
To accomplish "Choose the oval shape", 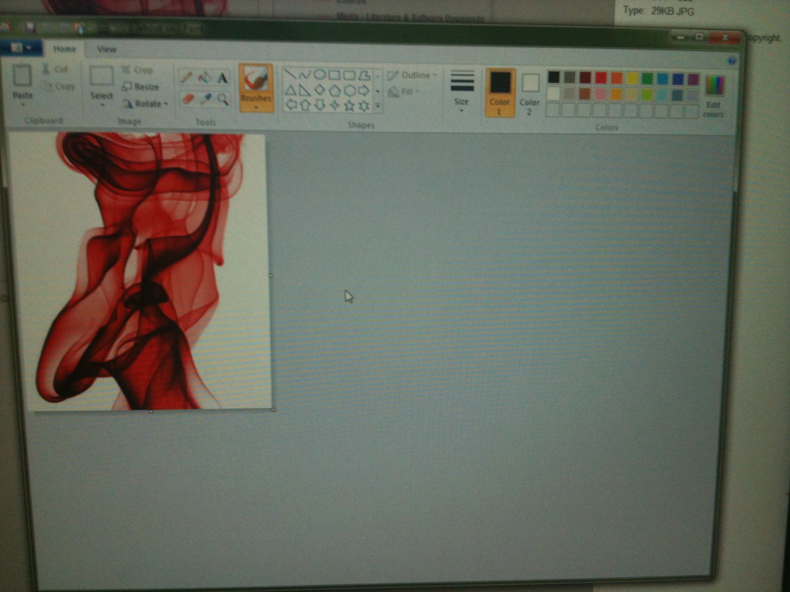I will coord(320,74).
